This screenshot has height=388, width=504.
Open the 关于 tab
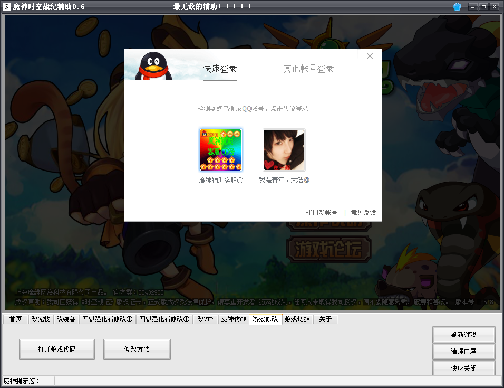click(x=325, y=319)
